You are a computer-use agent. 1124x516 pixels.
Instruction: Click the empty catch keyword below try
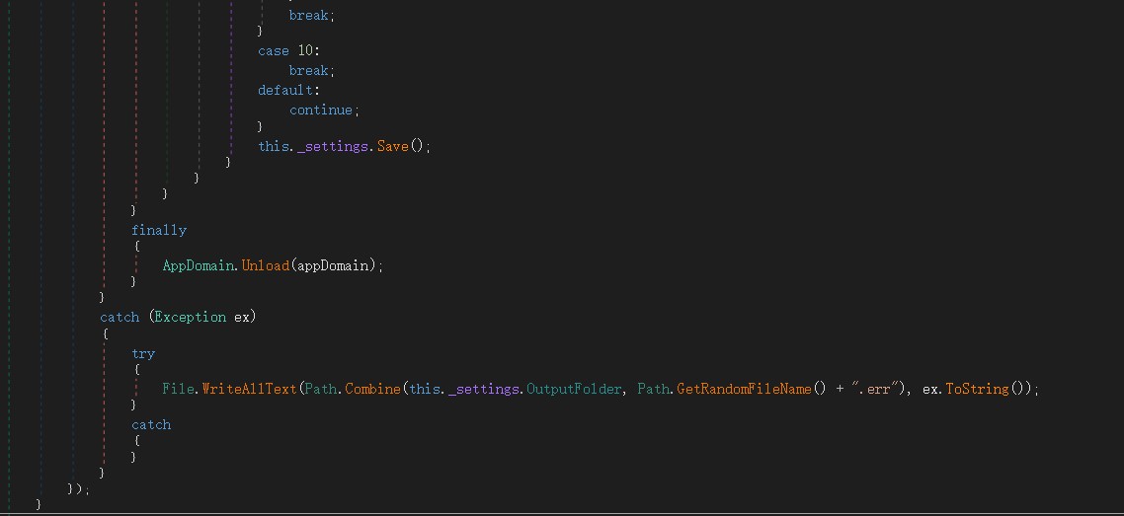tap(151, 424)
